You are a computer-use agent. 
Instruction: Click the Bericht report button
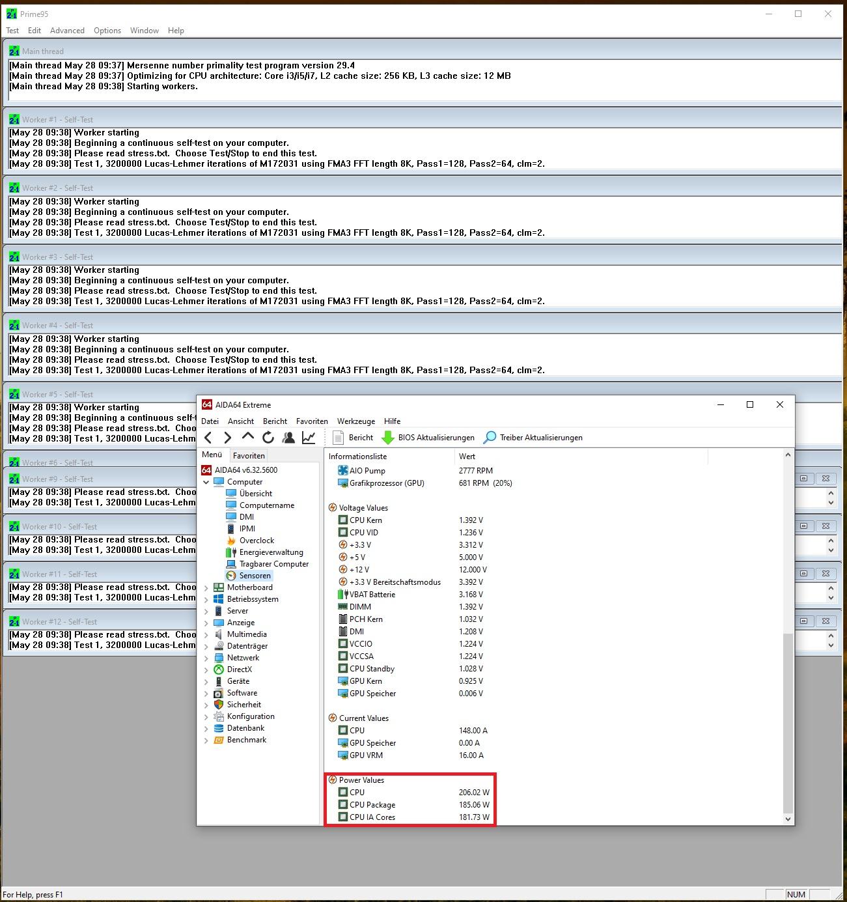point(352,438)
